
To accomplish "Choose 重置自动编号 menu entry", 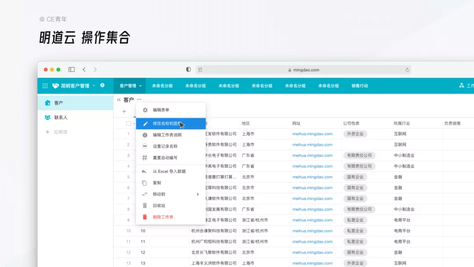I will click(x=171, y=158).
